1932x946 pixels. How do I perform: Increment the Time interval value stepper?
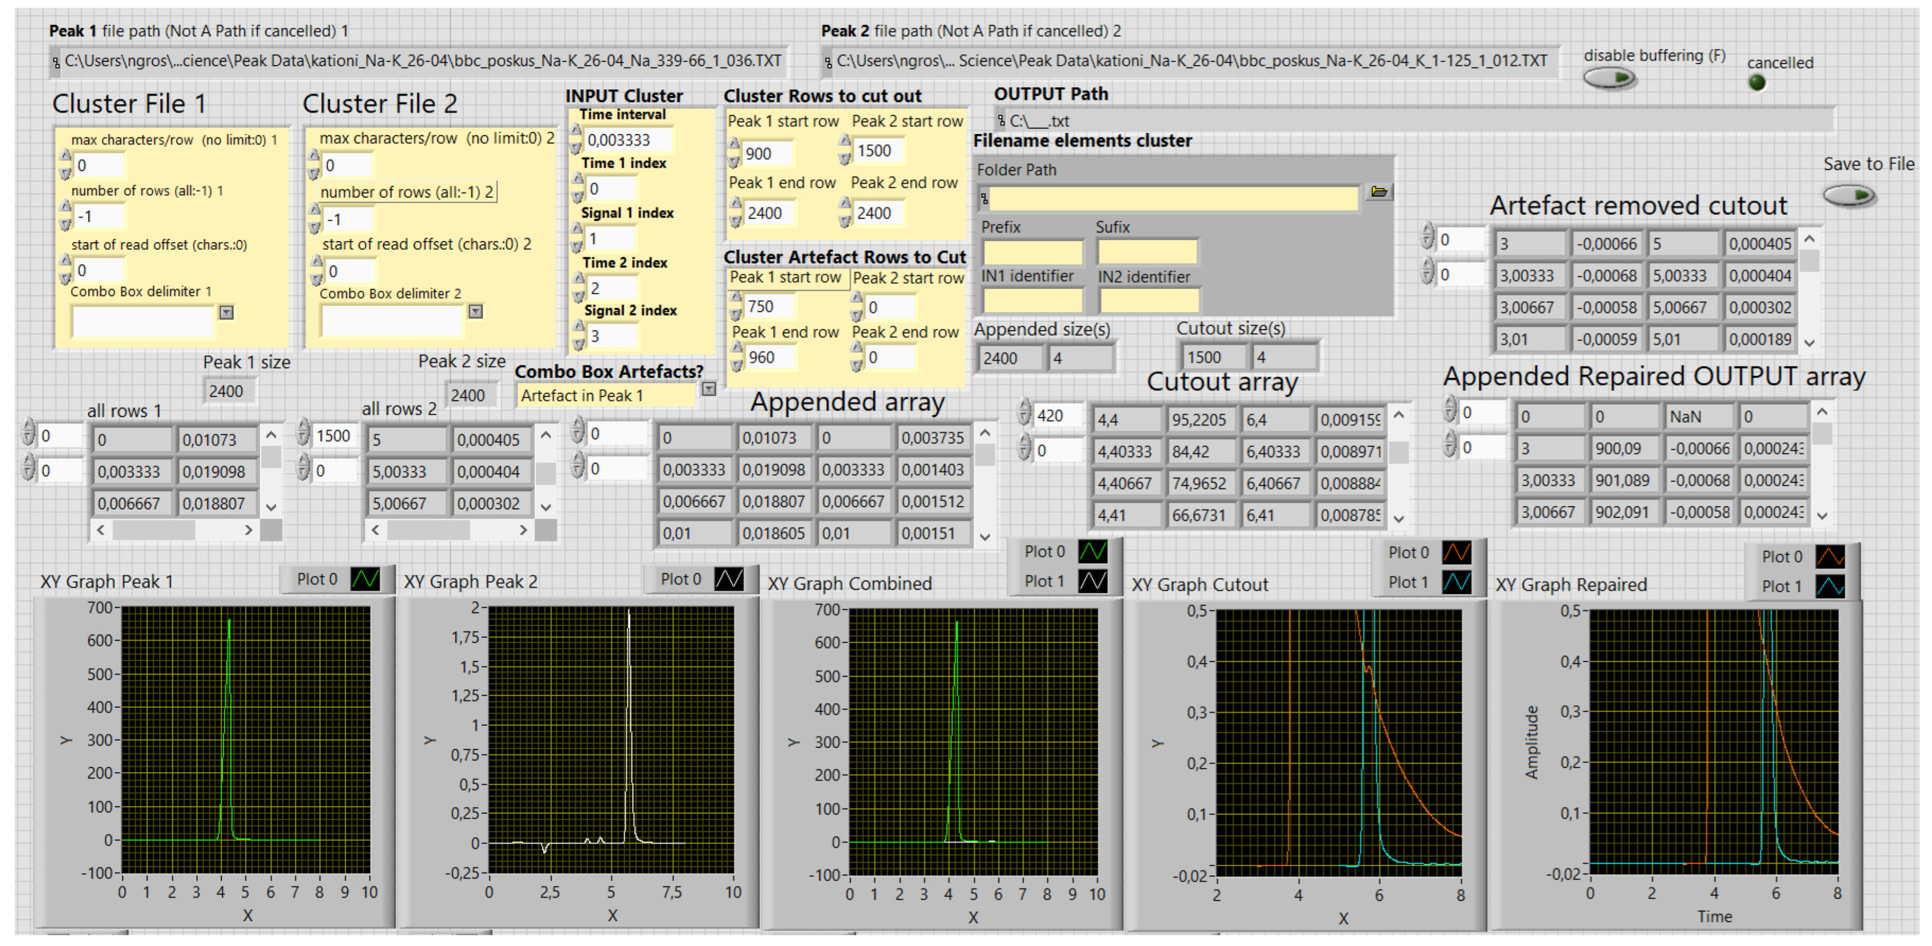click(x=576, y=130)
